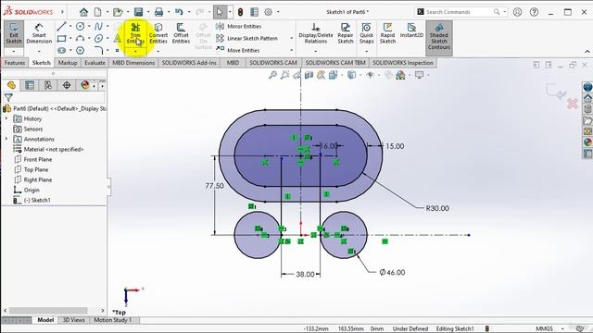Click Zoom to Fit in view toolbar

pos(272,75)
